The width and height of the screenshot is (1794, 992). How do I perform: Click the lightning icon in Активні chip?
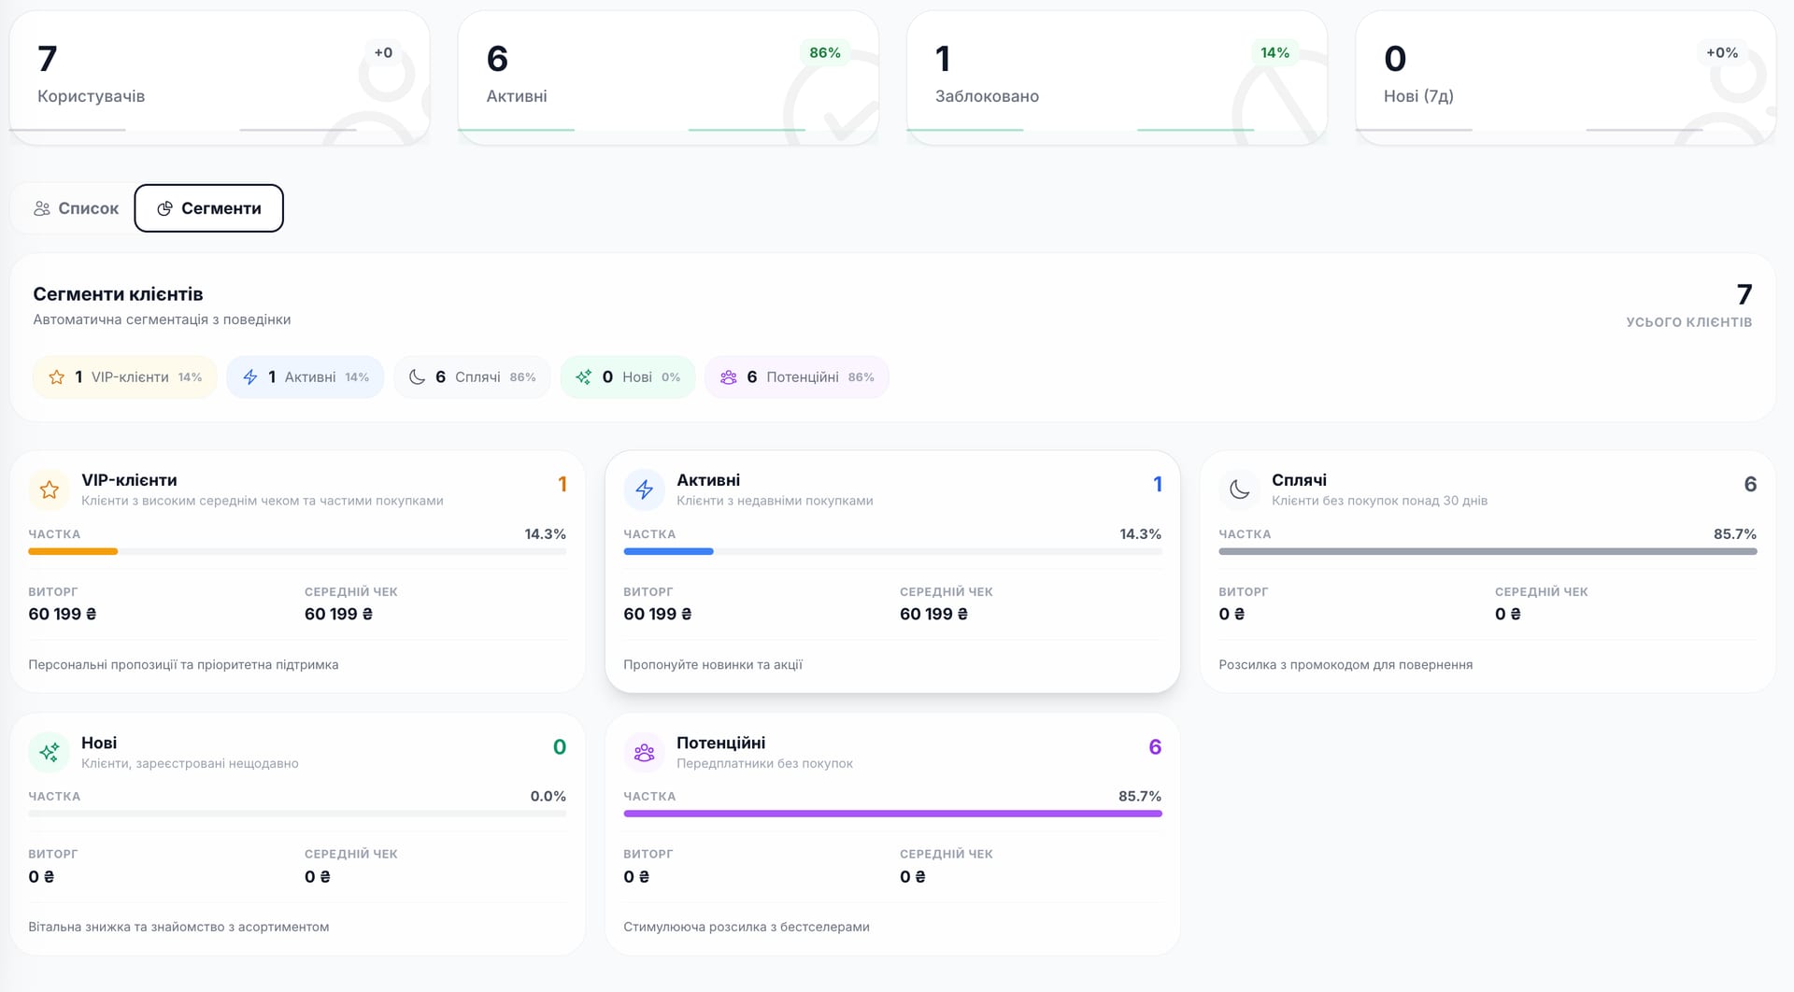point(250,377)
